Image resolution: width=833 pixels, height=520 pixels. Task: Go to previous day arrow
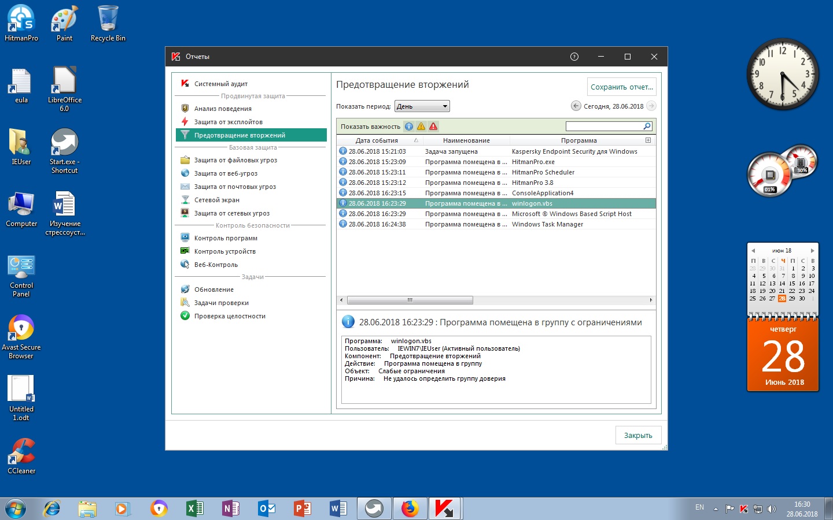pyautogui.click(x=576, y=106)
